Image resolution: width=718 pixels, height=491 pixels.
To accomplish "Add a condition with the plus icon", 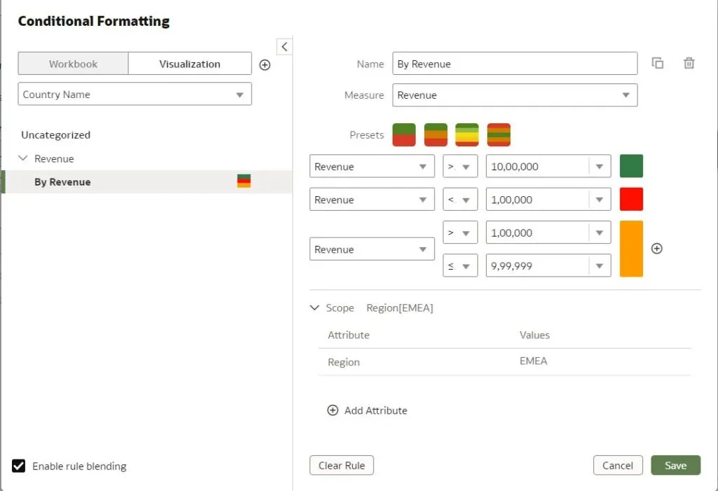I will click(x=657, y=249).
